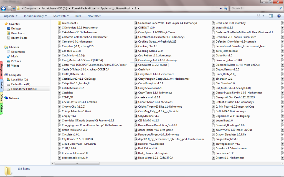Open the Documents library
The width and height of the screenshot is (284, 177).
coord(18,52)
